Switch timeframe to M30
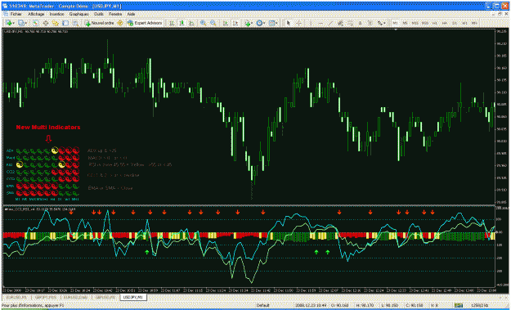This screenshot has height=310, width=511. coord(425,23)
